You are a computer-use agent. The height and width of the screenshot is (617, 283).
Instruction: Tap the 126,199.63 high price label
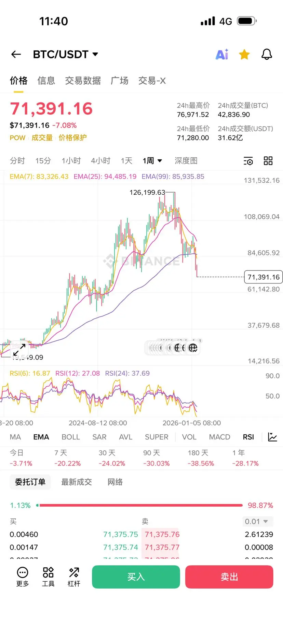[x=147, y=192]
